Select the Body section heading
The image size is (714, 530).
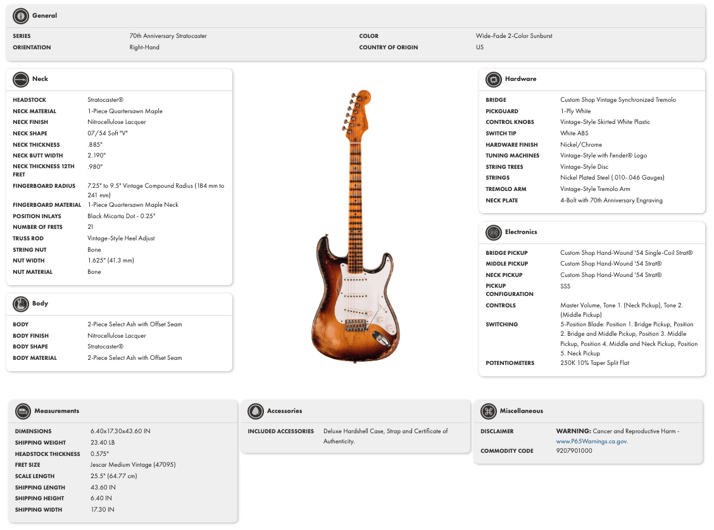40,303
